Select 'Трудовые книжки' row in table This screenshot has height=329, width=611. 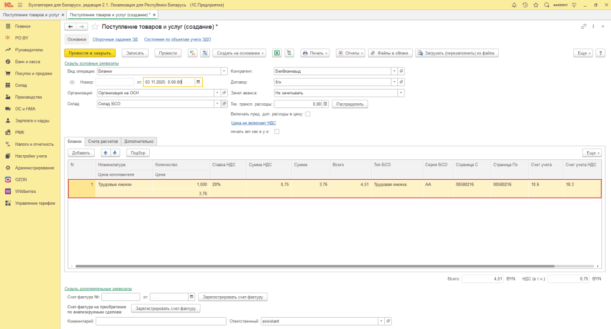click(x=115, y=185)
